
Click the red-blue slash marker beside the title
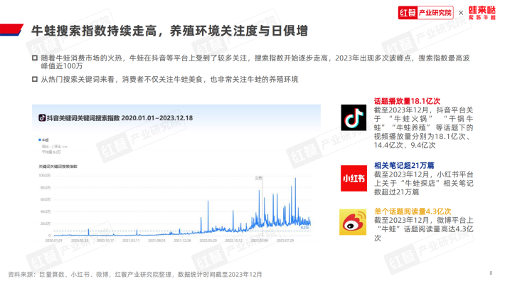click(x=12, y=30)
